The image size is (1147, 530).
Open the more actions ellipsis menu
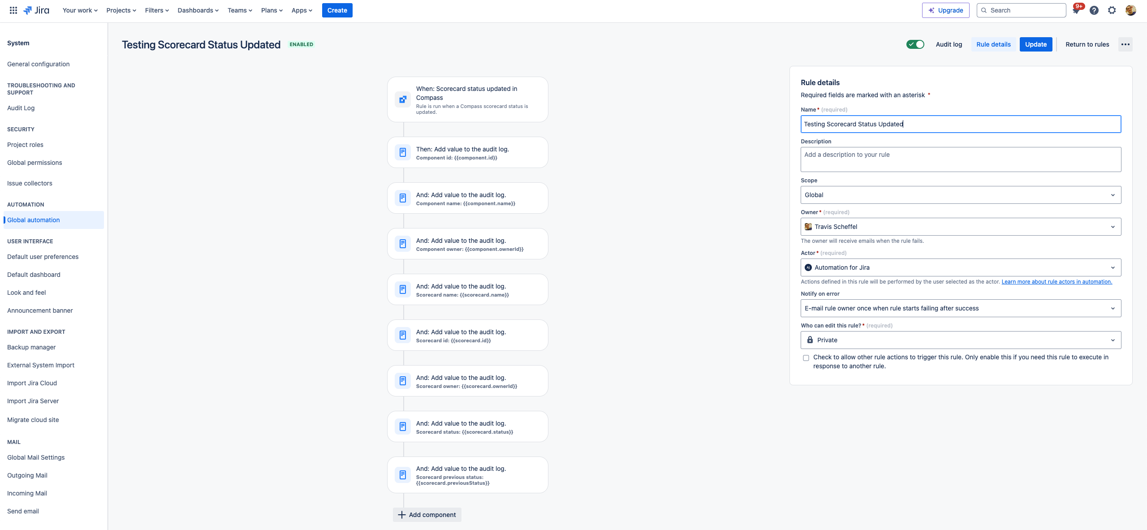[x=1125, y=44]
